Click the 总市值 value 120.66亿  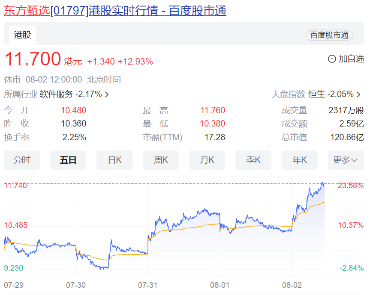pos(347,137)
